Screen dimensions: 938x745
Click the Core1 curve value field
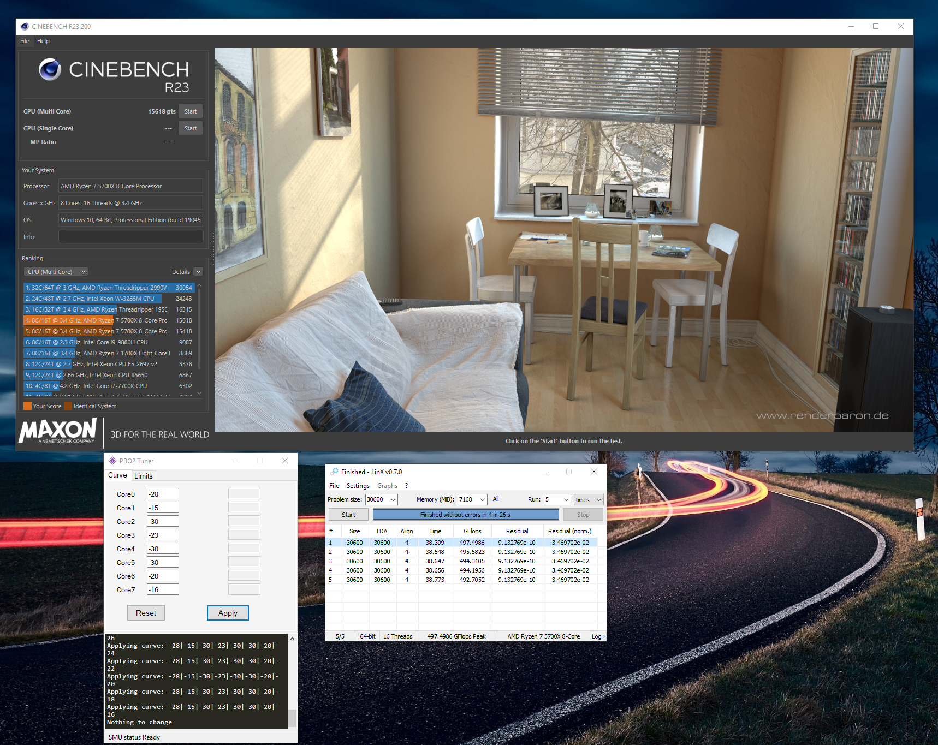pos(163,508)
